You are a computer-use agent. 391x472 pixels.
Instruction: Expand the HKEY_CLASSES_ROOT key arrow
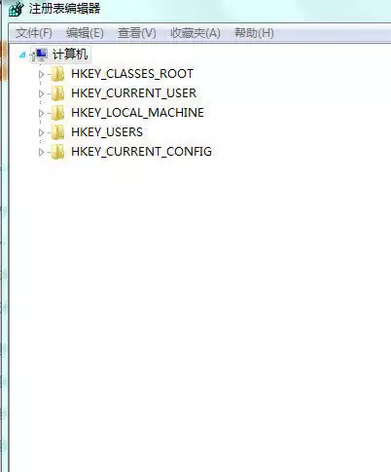click(x=41, y=74)
